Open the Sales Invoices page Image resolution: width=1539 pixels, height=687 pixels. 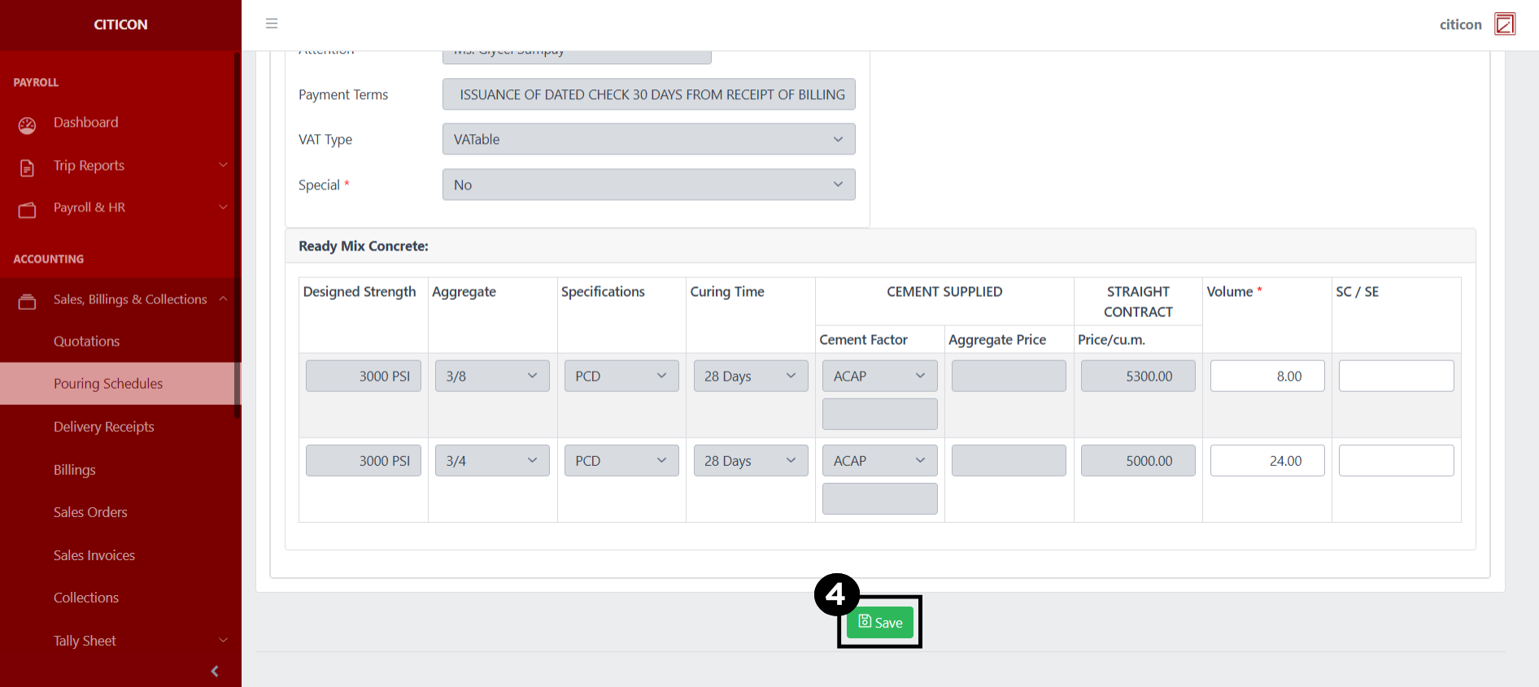click(x=94, y=555)
